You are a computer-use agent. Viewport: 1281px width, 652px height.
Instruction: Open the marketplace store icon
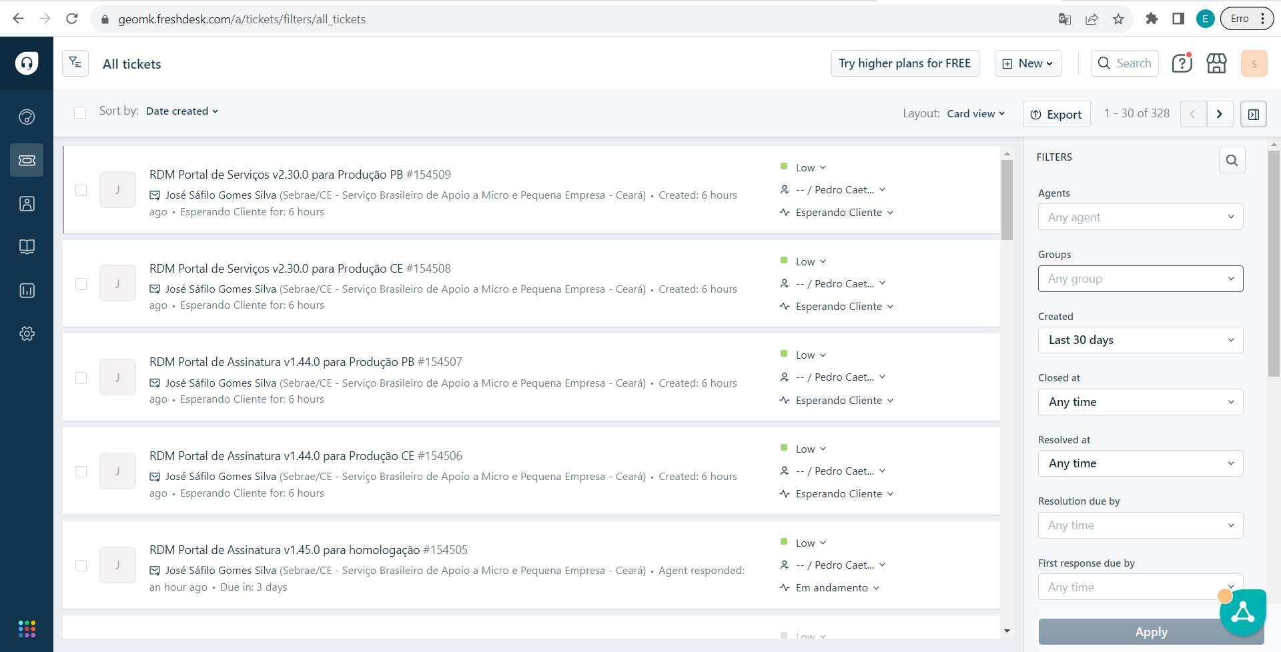click(1216, 63)
